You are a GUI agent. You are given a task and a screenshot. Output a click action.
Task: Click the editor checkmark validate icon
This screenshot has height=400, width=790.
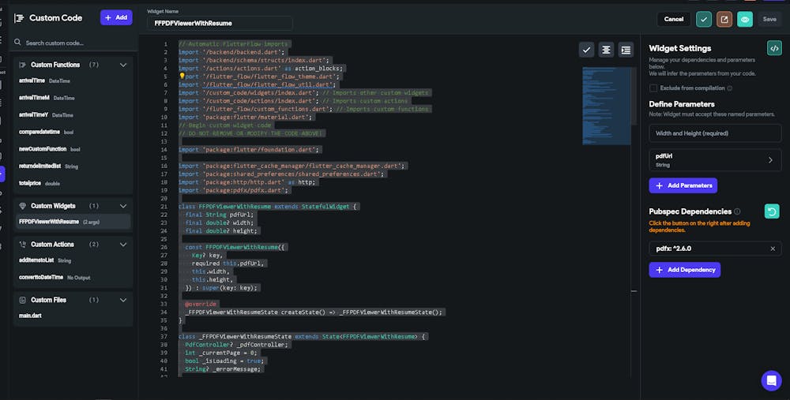point(586,50)
